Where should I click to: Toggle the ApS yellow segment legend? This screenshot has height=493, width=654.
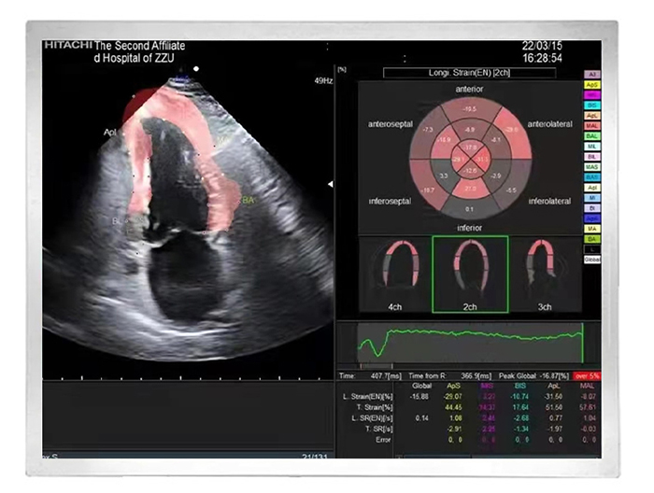click(591, 84)
